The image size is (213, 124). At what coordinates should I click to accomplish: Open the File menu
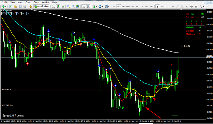pyautogui.click(x=6, y=2)
